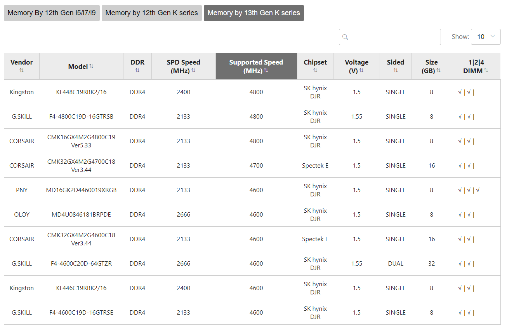Screen dimensions: 507x329
Task: Click the Model column sort arrows
Action: pyautogui.click(x=91, y=66)
